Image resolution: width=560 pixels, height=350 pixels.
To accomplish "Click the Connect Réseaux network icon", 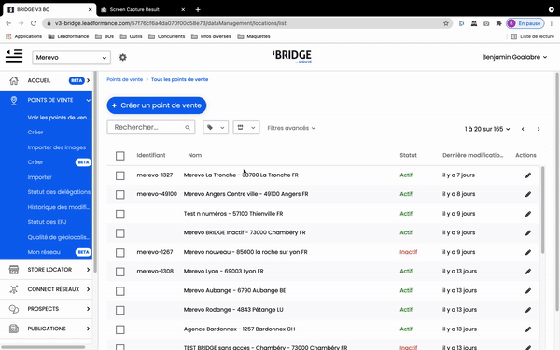I will click(x=14, y=289).
